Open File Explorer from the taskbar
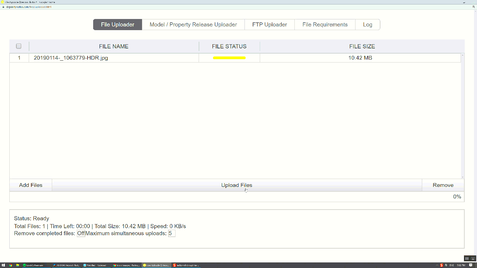Screen dimensions: 477x268 [x=18, y=265]
